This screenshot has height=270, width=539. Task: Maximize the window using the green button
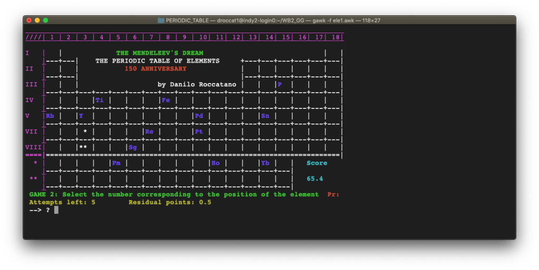coord(46,21)
